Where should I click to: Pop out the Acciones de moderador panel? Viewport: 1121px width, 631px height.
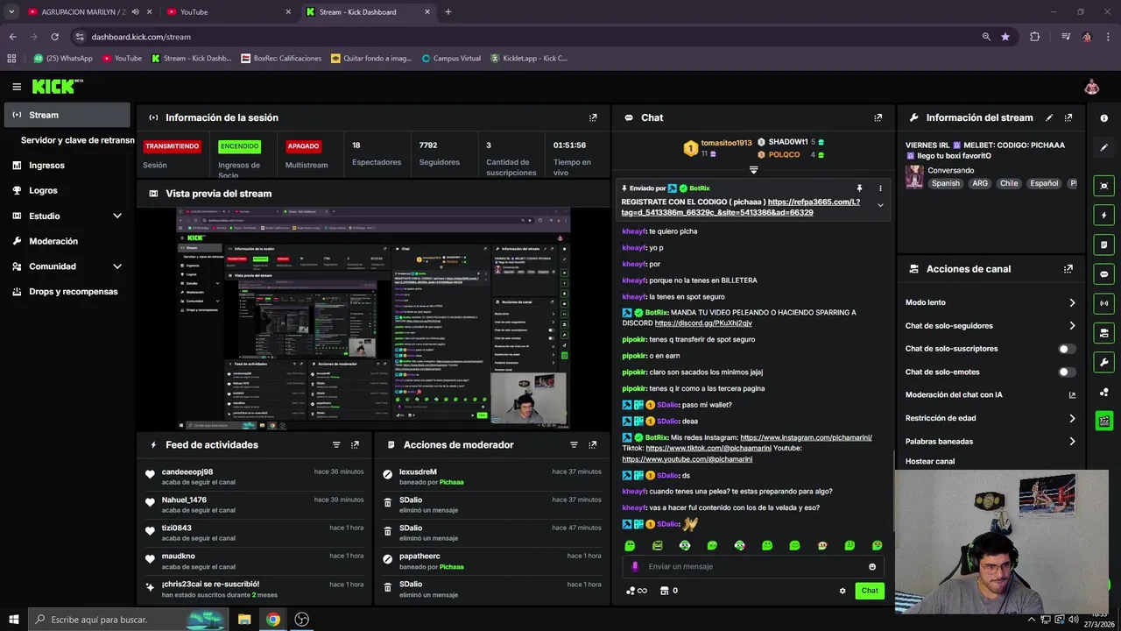click(x=593, y=445)
